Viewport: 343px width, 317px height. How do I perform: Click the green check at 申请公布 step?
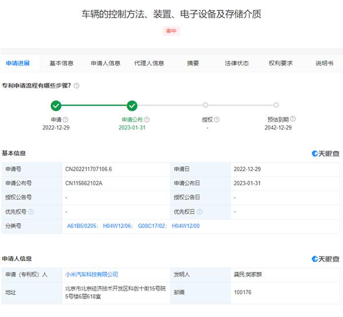pyautogui.click(x=132, y=106)
